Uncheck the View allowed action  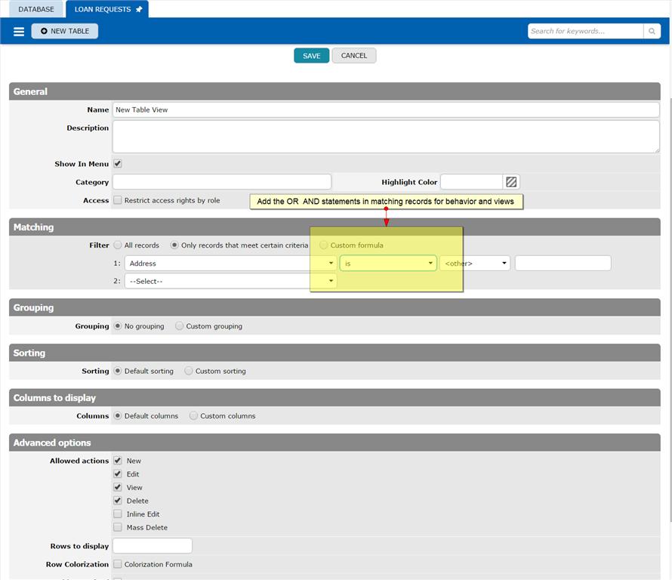point(118,487)
